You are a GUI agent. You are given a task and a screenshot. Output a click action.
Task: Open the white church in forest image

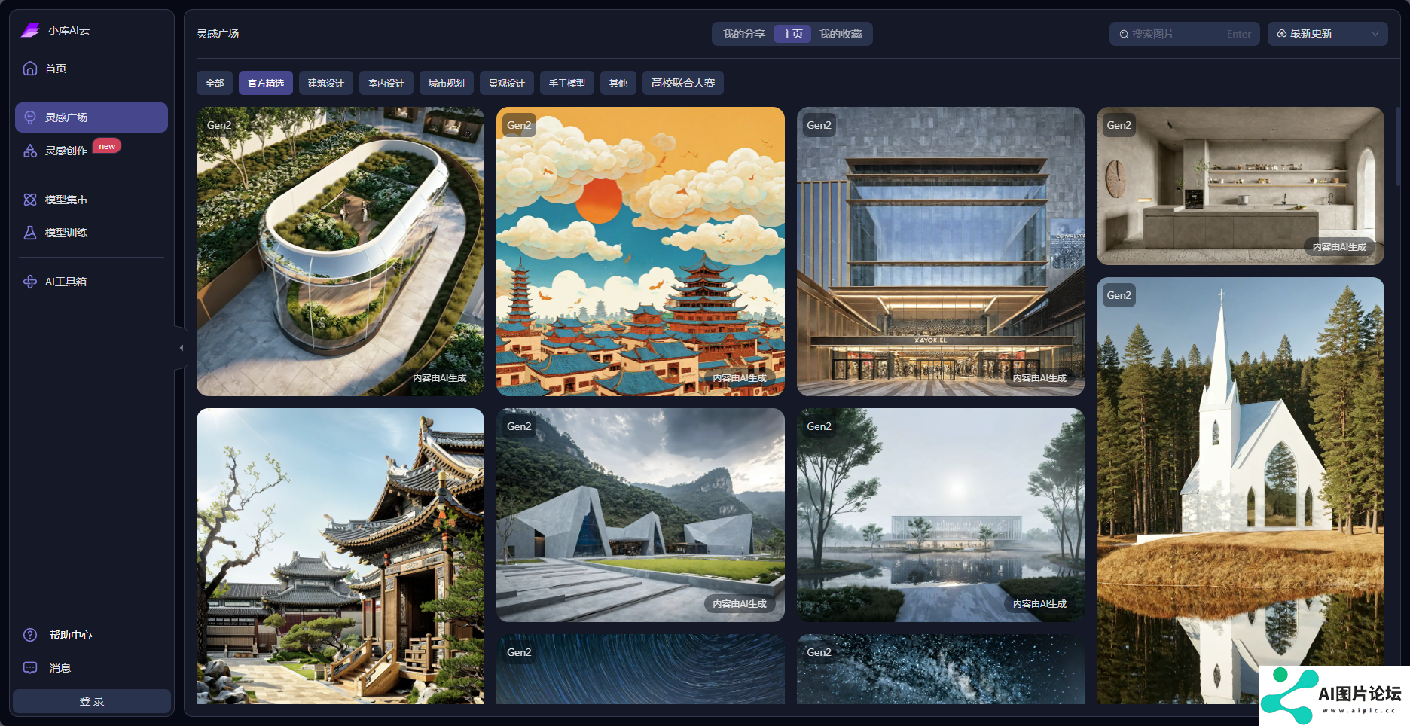coord(1241,490)
